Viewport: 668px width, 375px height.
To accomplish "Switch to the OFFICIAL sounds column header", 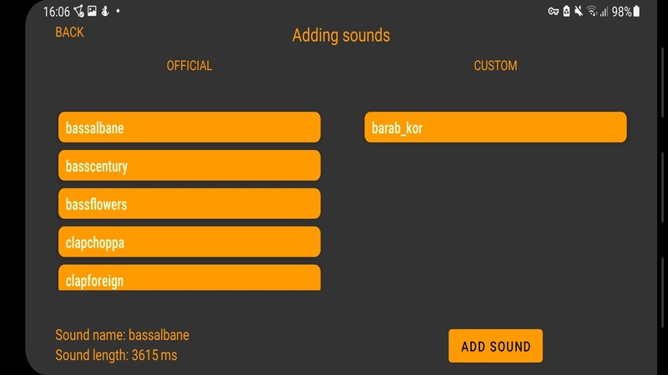I will (x=190, y=66).
